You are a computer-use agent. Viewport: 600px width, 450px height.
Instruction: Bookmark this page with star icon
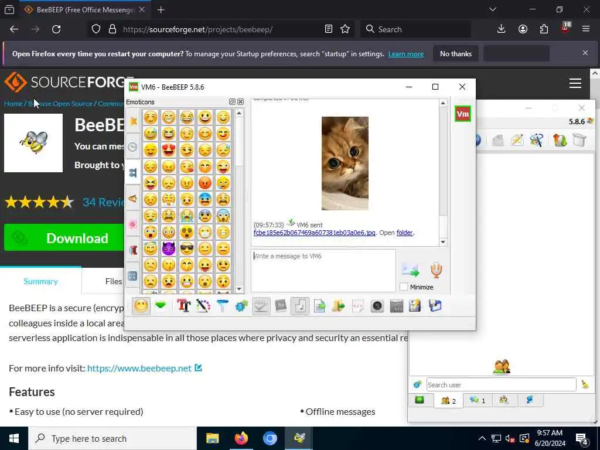345,29
